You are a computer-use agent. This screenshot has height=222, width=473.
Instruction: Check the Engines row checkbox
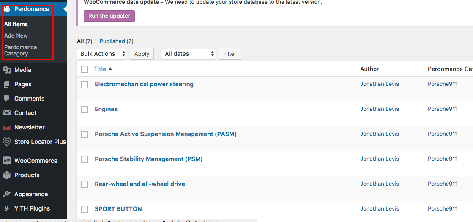(85, 110)
